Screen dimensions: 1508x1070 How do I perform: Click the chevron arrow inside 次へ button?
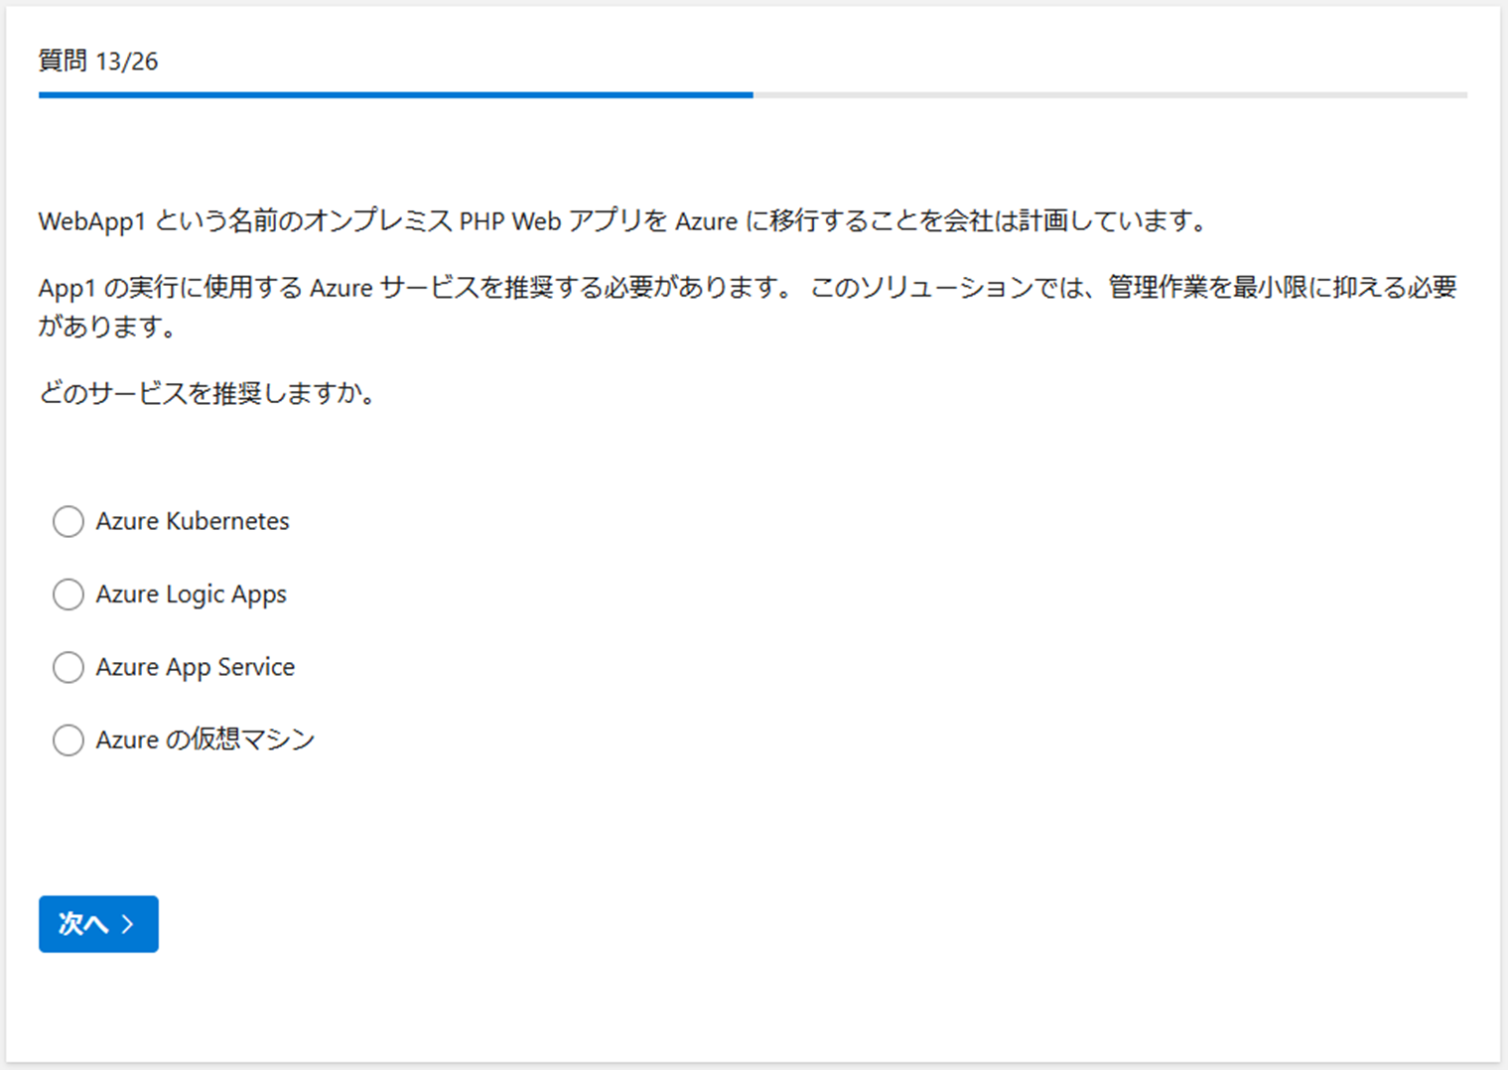[128, 923]
